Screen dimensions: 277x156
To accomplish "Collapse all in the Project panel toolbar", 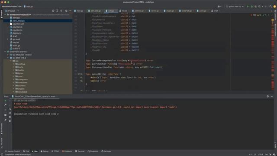I will [61, 11].
